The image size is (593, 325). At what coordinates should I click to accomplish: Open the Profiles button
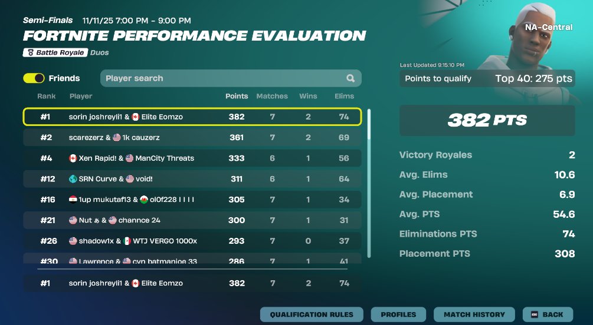[398, 314]
